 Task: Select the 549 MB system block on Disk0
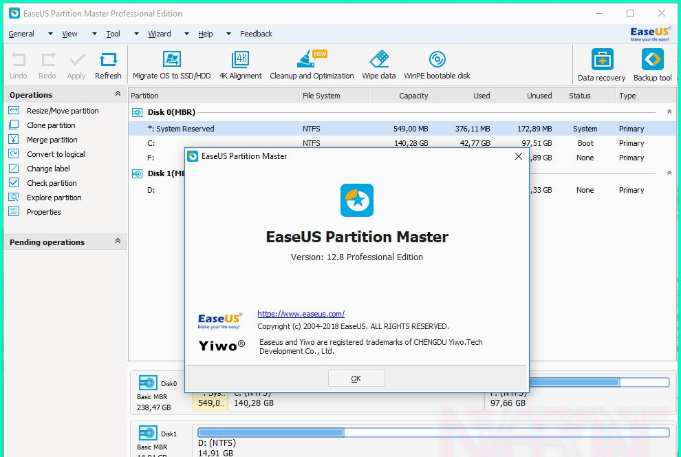[210, 403]
